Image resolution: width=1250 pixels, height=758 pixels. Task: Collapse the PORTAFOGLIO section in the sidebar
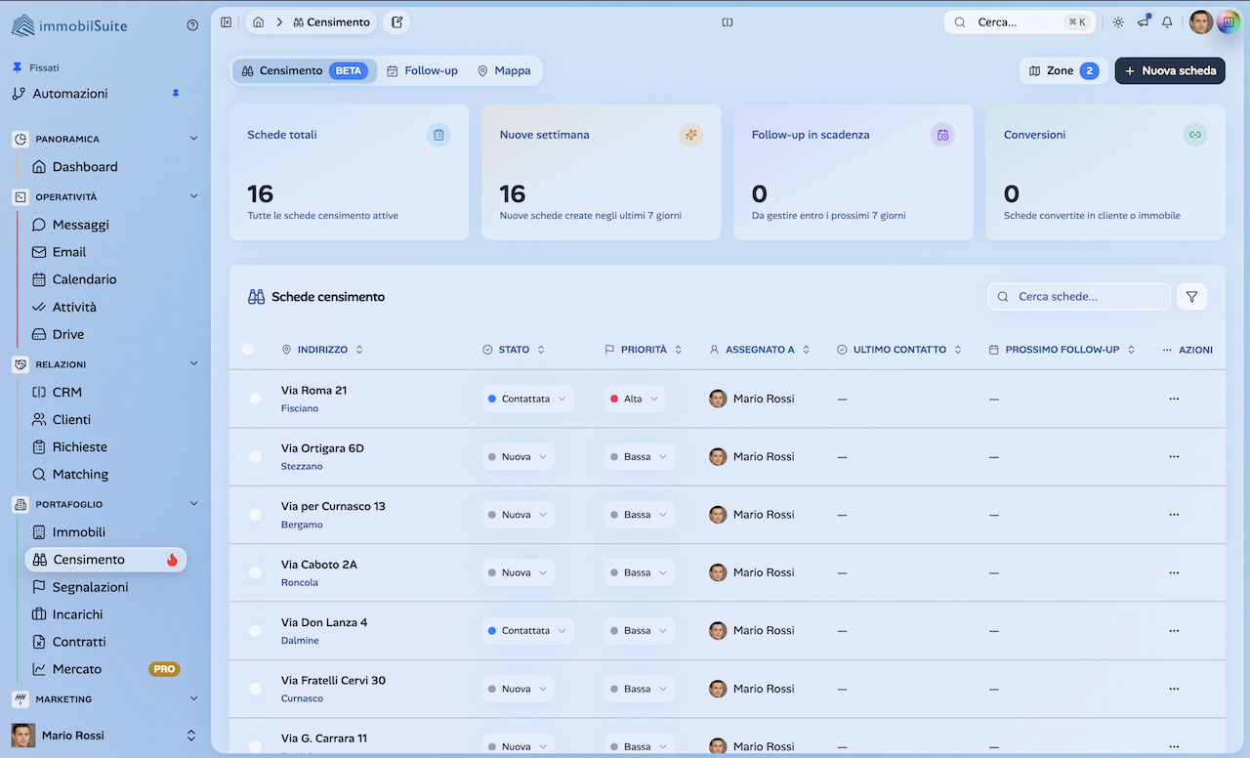click(191, 503)
